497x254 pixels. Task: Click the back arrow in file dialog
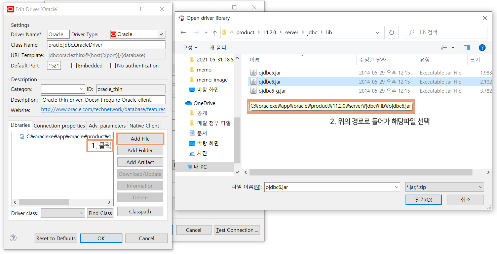183,33
